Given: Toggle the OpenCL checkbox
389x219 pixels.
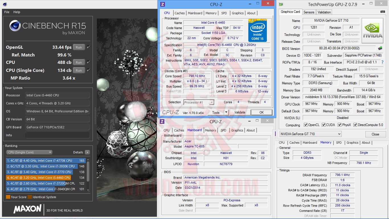Looking at the screenshot, I should point(306,125).
